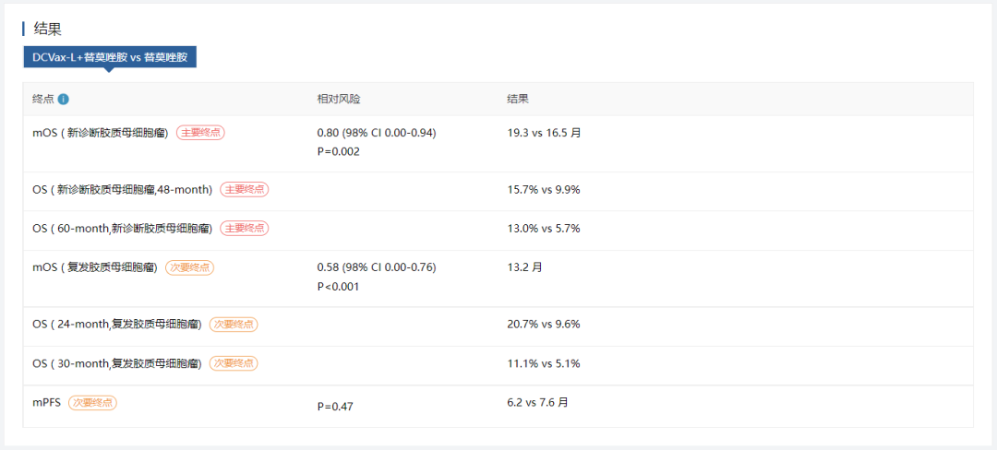Viewport: 997px width, 450px height.
Task: Click the 6.2 vs 7.6 月 result value
Action: point(537,402)
